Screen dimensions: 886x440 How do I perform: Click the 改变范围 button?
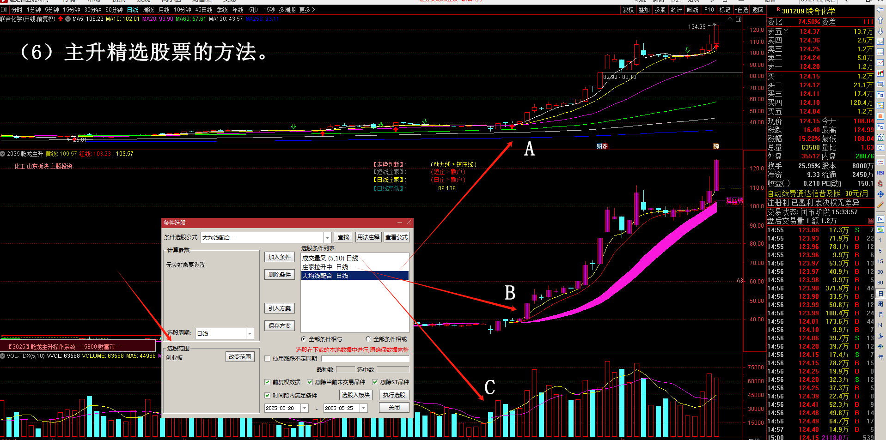pyautogui.click(x=240, y=356)
